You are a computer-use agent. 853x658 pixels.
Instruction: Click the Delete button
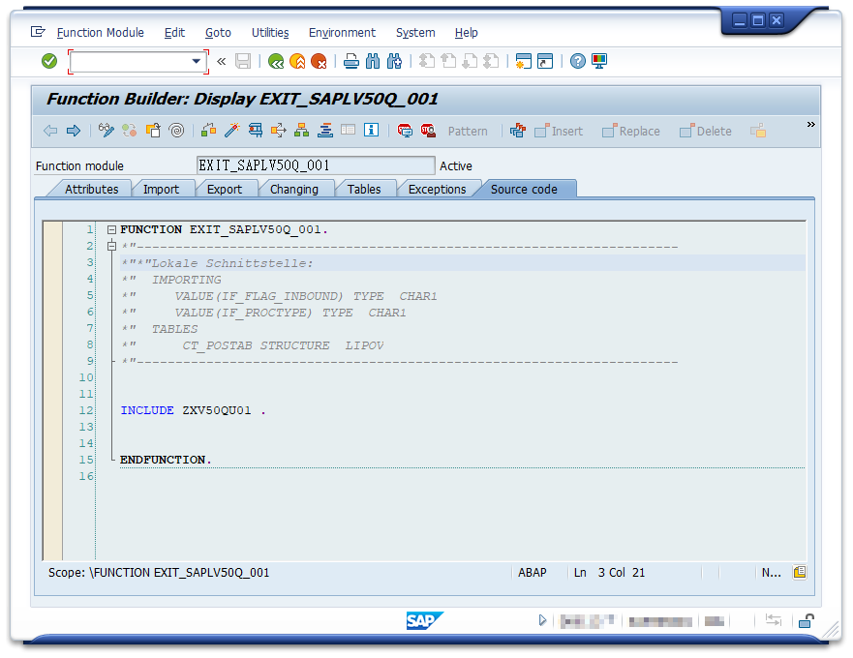click(x=706, y=131)
